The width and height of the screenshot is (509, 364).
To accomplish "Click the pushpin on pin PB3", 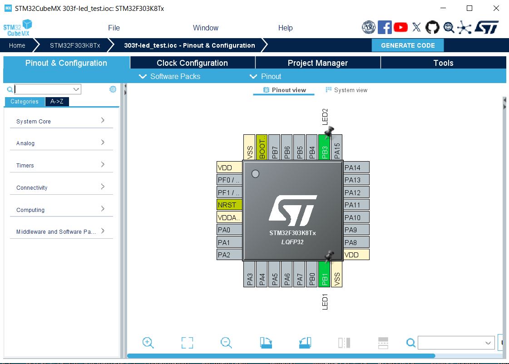I will coord(329,132).
